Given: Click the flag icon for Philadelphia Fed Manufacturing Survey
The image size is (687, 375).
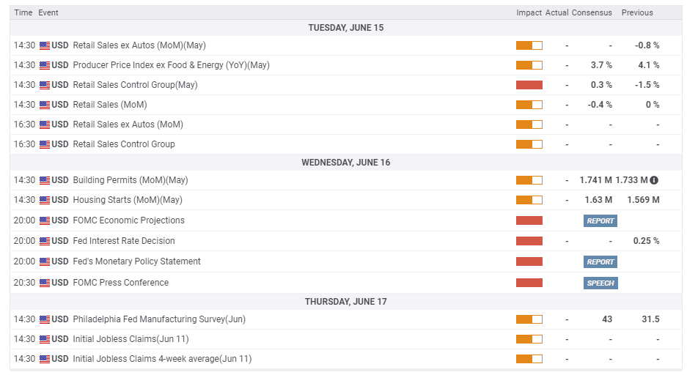Looking at the screenshot, I should tap(45, 319).
